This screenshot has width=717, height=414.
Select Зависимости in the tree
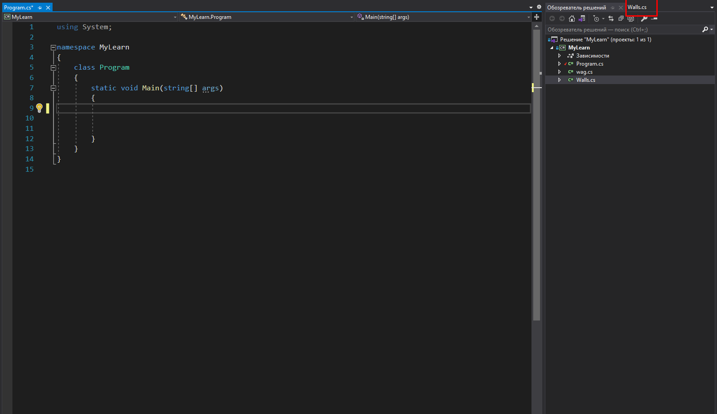[593, 56]
